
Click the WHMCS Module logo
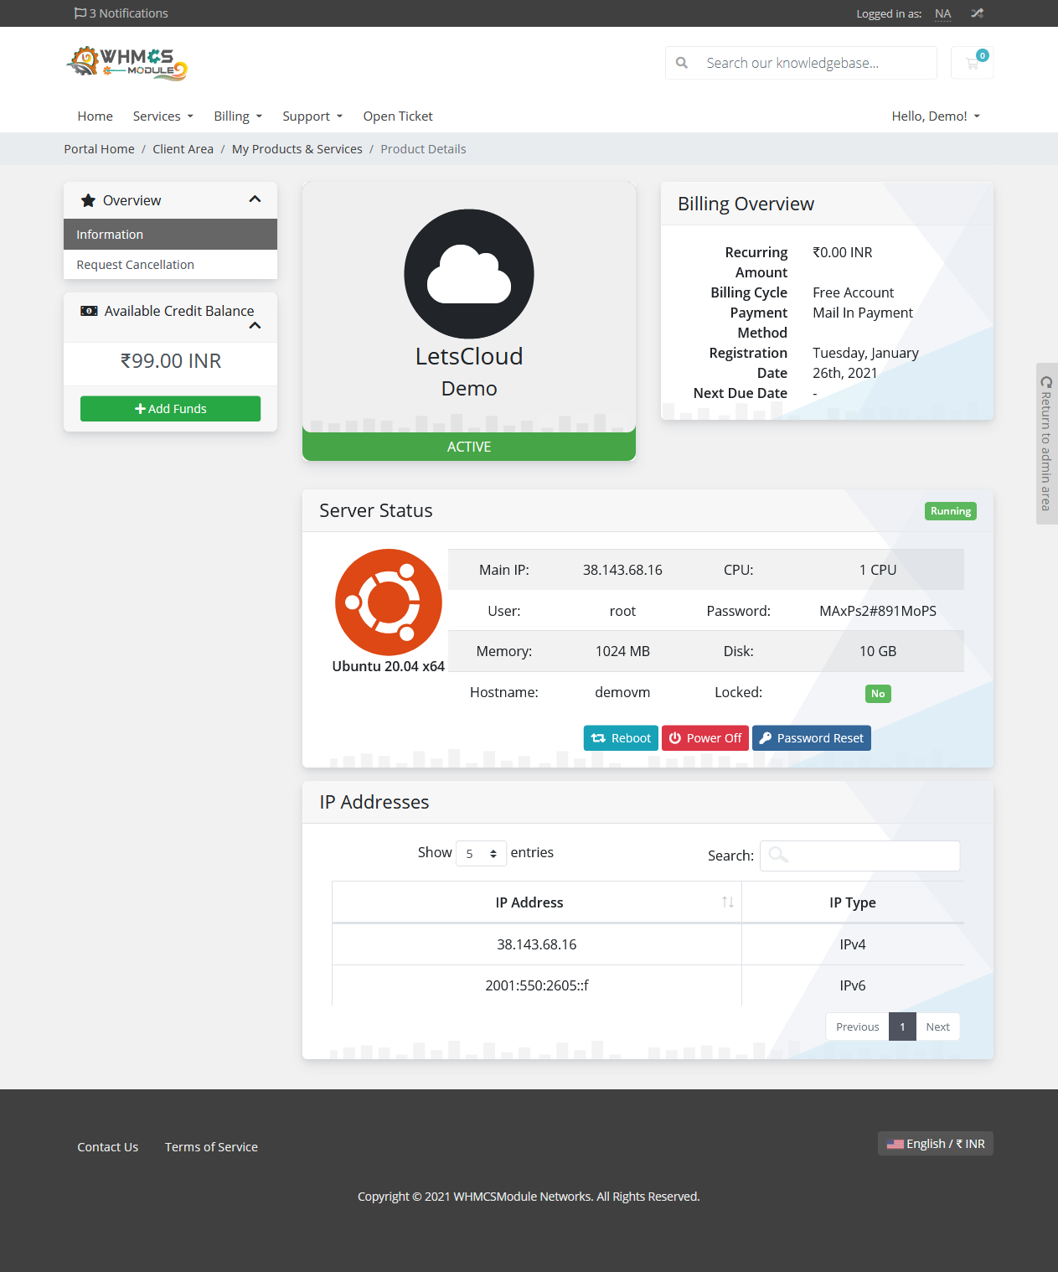126,63
